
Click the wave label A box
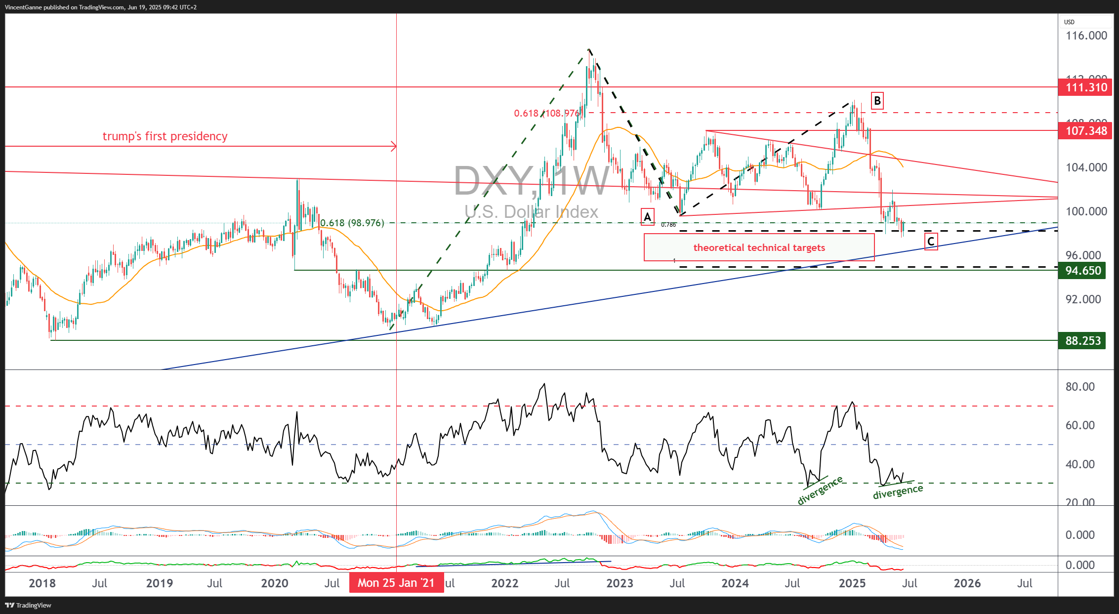[x=647, y=217]
